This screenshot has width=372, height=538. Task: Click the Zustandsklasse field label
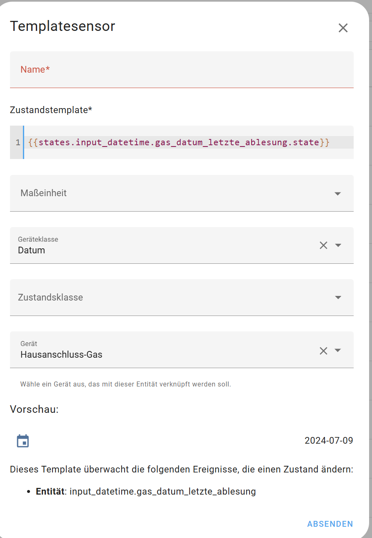(50, 298)
